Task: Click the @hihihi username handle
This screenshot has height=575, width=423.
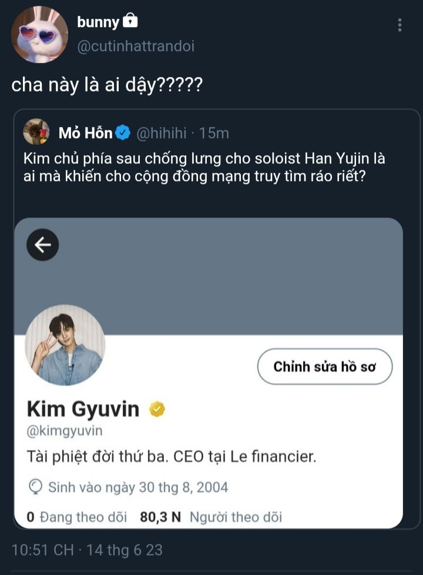Action: point(161,133)
